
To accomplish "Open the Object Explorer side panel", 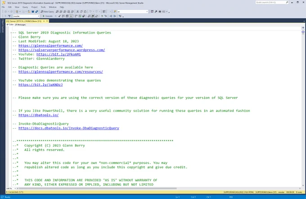I will 3,26.
